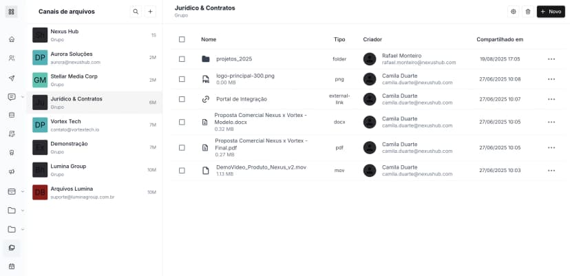The height and width of the screenshot is (276, 570).
Task: Open group settings gear icon
Action: click(513, 12)
